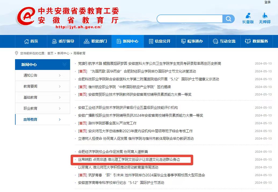Viewport: 278px width, 192px height.
Task: Open 互动交流 navigation item
Action: pyautogui.click(x=224, y=41)
